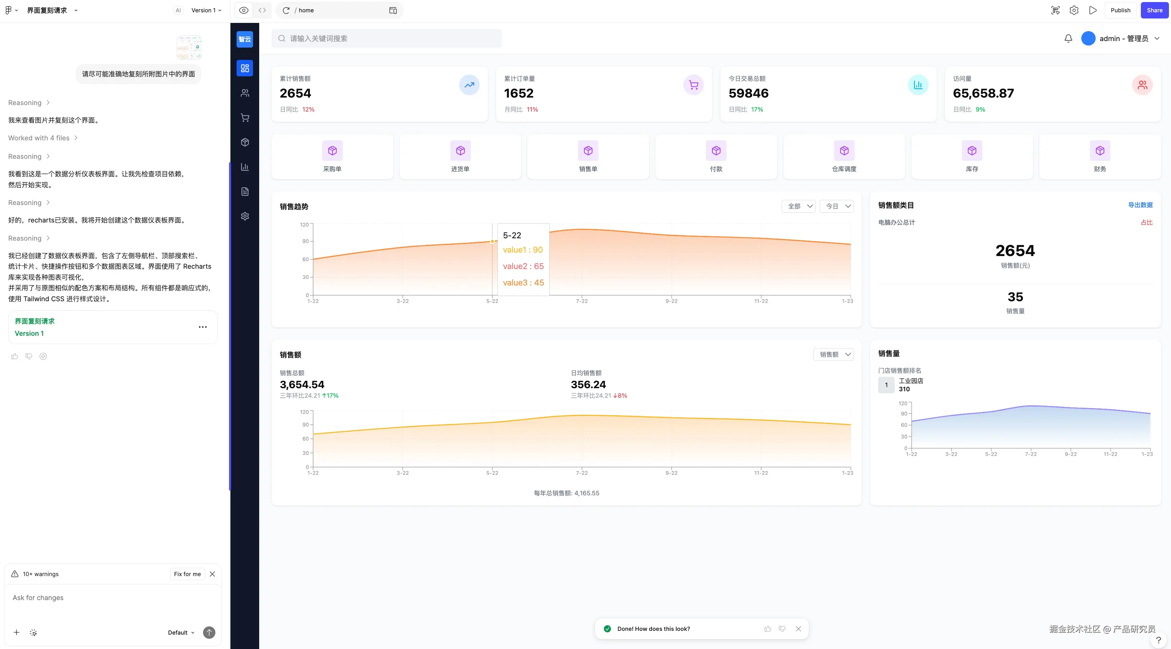Toggle the eye preview mode

pyautogui.click(x=244, y=11)
